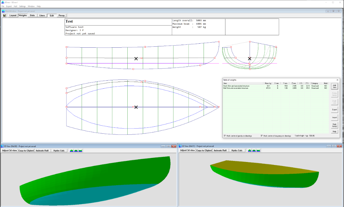Close the Table of weights panel
The height and width of the screenshot is (207, 344).
(x=337, y=80)
